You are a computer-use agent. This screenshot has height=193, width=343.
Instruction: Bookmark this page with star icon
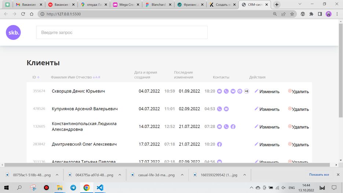(292, 14)
